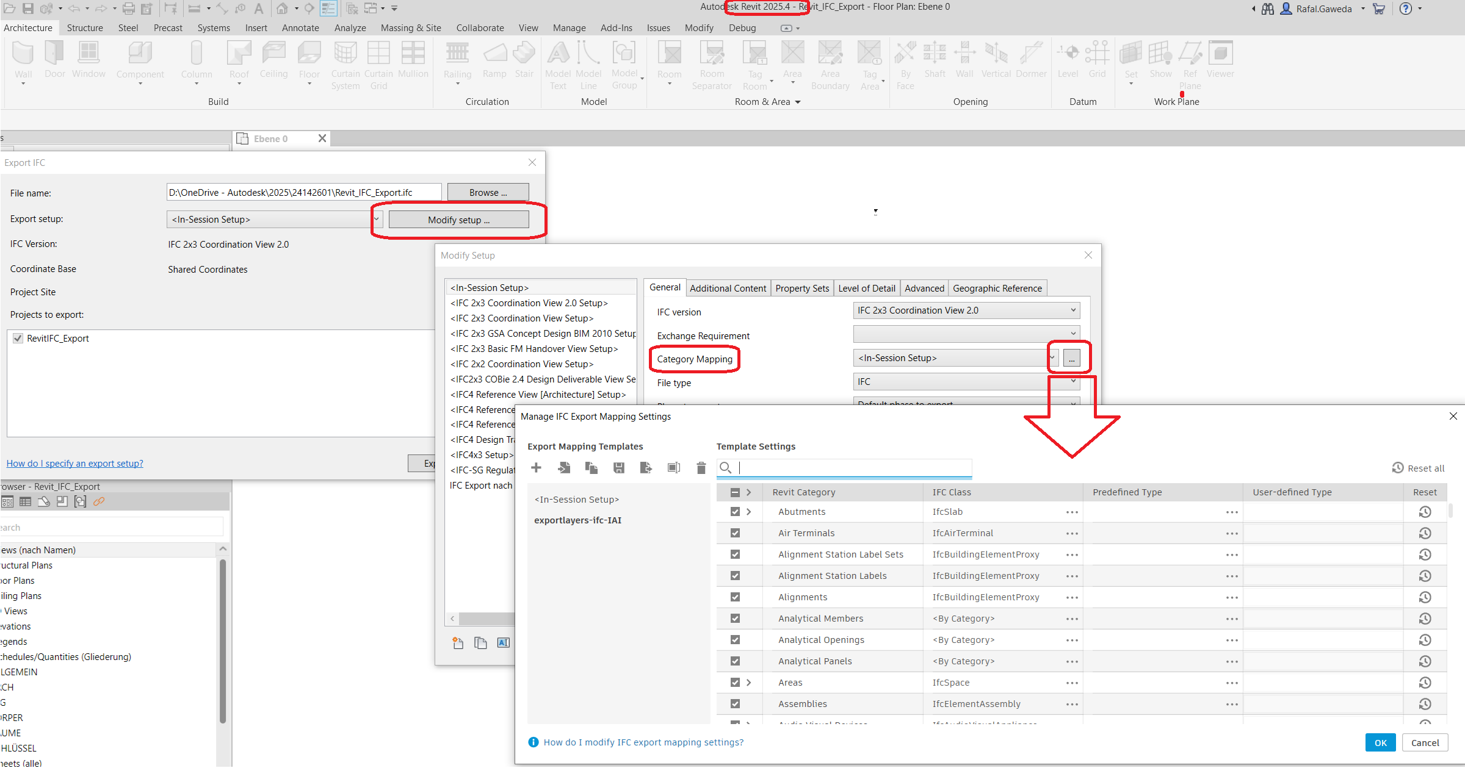Viewport: 1465px width, 768px height.
Task: Switch to the Property Sets tab
Action: [x=801, y=288]
